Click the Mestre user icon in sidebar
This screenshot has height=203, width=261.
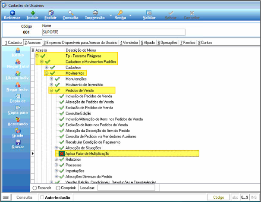click(x=18, y=50)
